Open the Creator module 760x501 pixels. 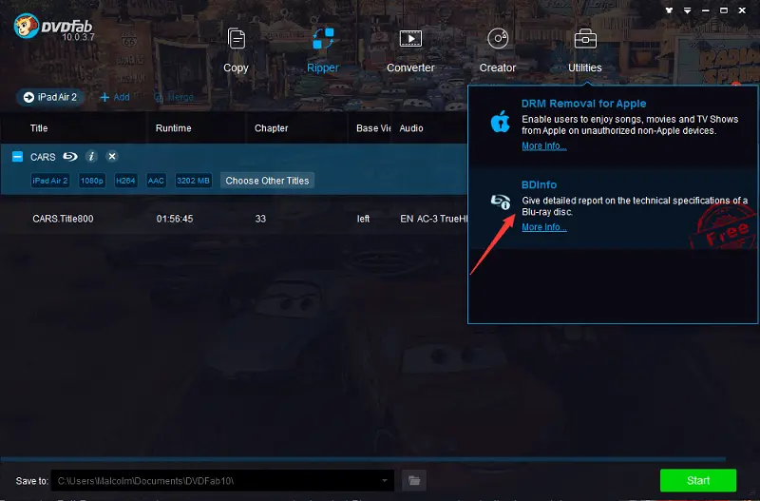pos(497,49)
